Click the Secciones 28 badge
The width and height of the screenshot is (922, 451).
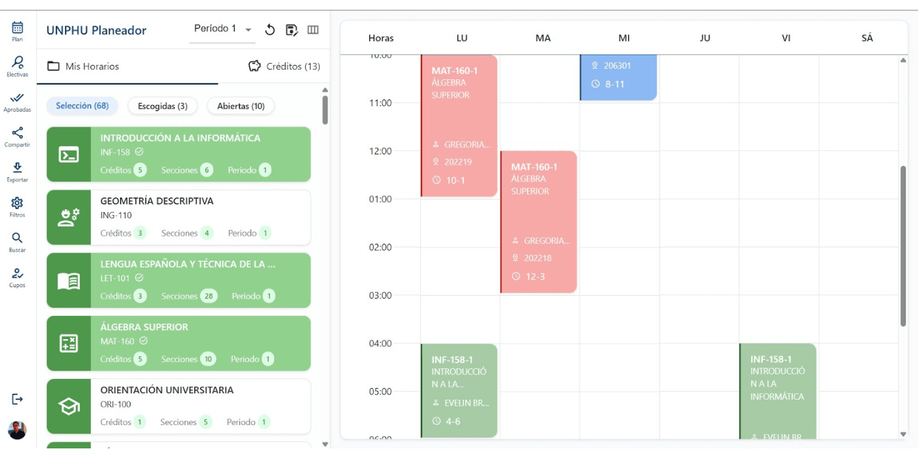209,296
